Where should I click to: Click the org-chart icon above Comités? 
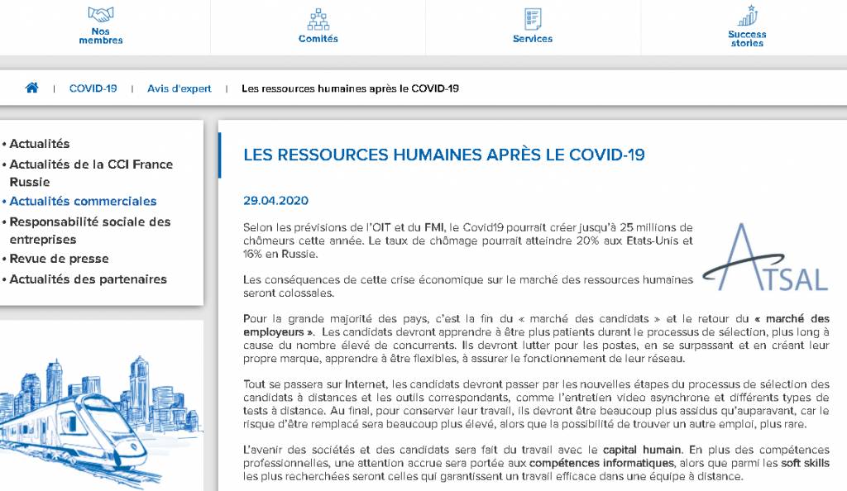pos(318,18)
